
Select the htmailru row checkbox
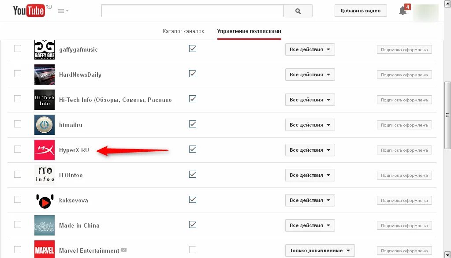[x=18, y=124]
